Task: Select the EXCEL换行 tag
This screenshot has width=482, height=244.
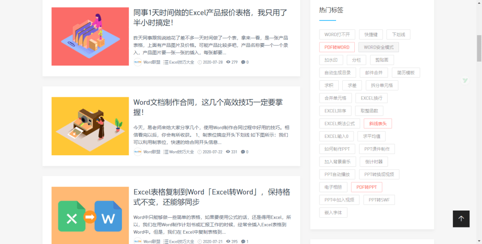Action: click(x=372, y=98)
